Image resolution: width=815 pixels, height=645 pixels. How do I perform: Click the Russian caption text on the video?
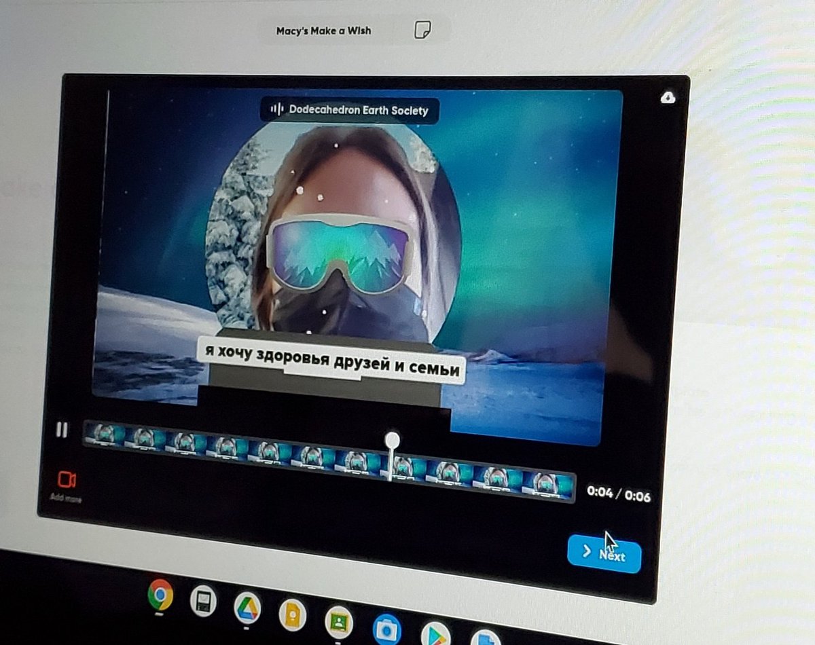pyautogui.click(x=331, y=359)
